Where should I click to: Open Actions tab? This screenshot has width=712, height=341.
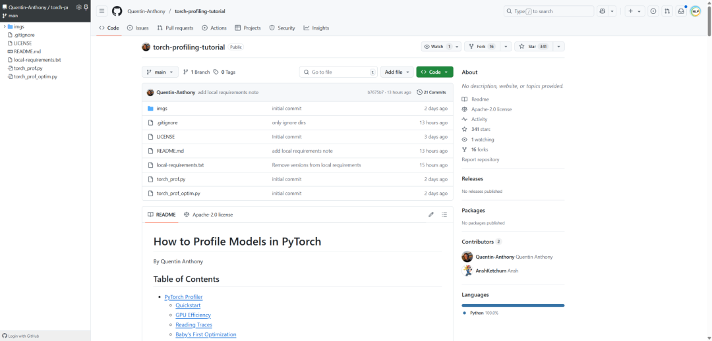point(214,28)
